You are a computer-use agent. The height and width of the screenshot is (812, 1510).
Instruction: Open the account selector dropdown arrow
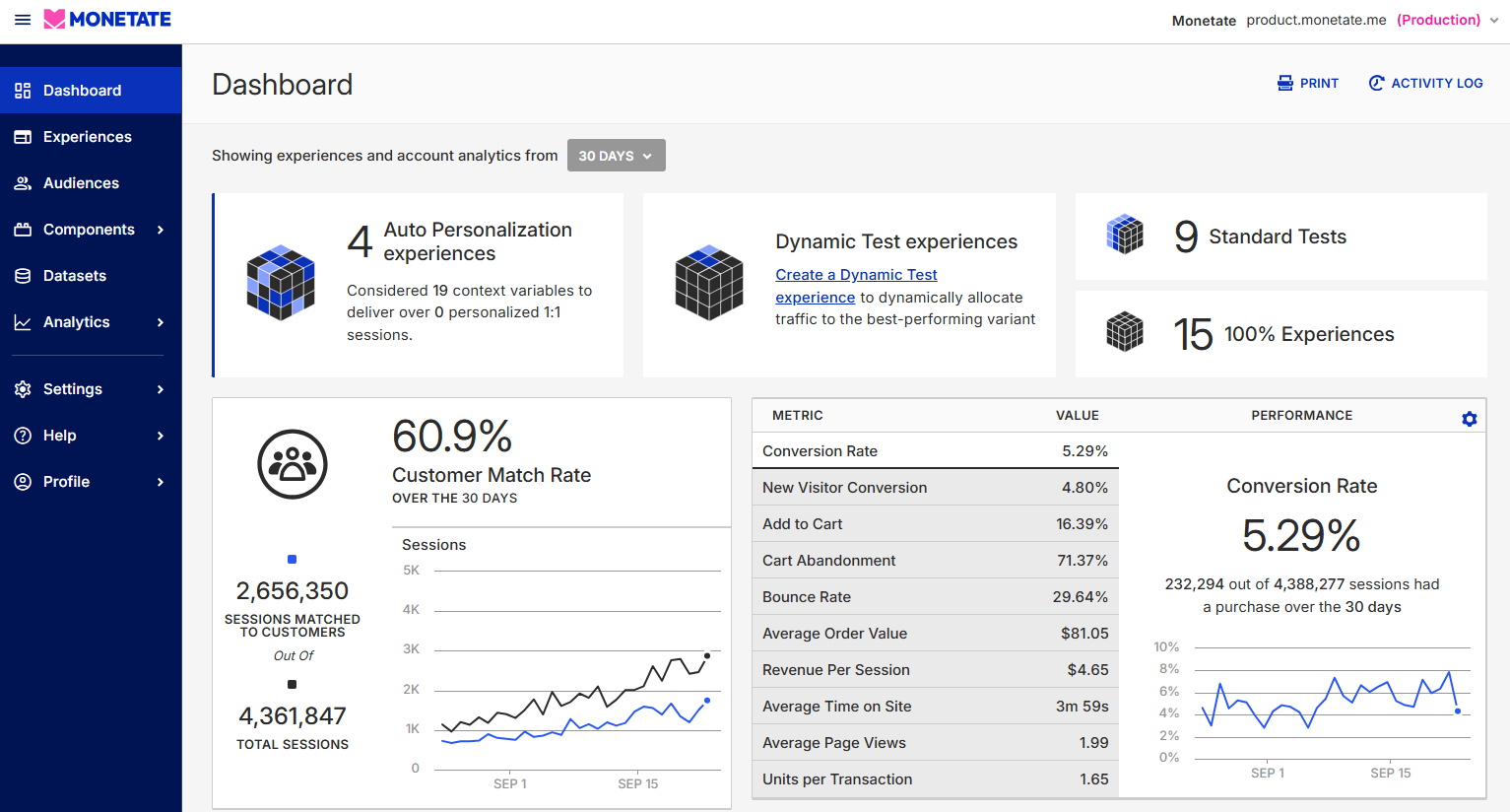(1494, 21)
